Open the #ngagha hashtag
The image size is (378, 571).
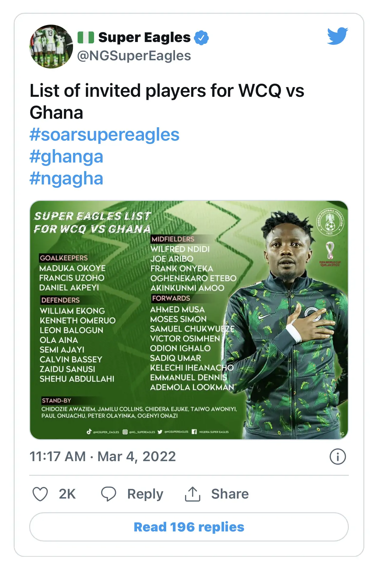click(x=66, y=178)
